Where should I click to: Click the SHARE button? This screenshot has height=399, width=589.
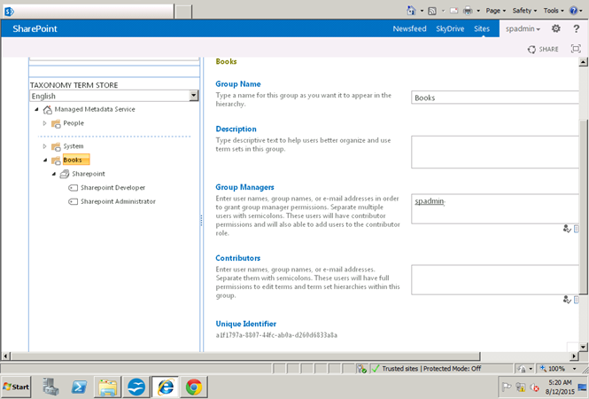(x=543, y=49)
